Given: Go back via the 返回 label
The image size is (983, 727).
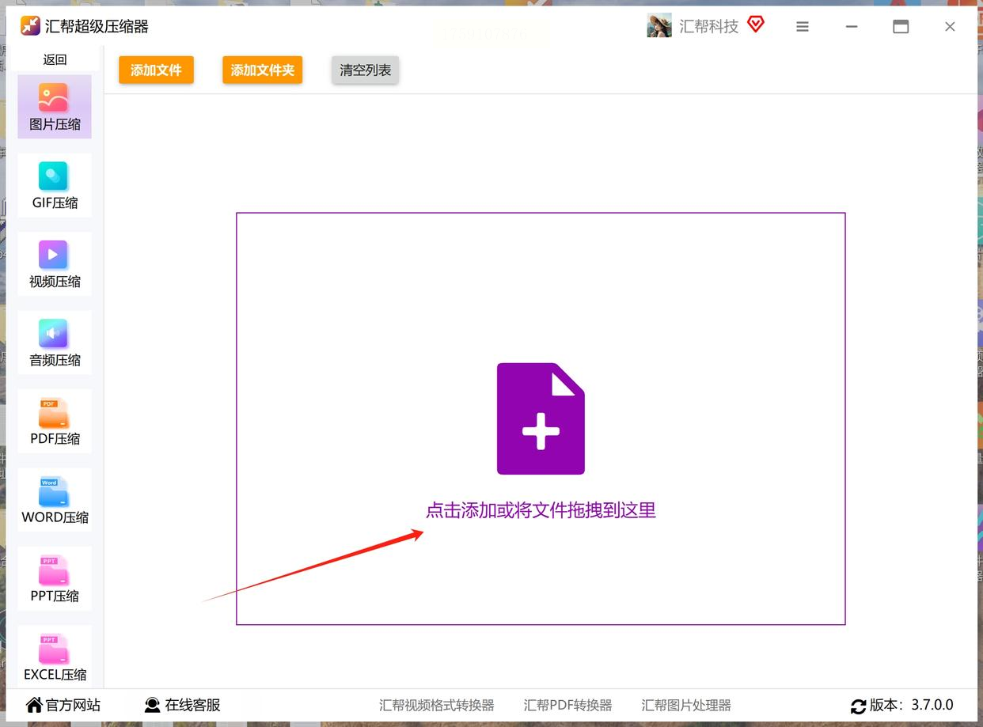Looking at the screenshot, I should (55, 59).
